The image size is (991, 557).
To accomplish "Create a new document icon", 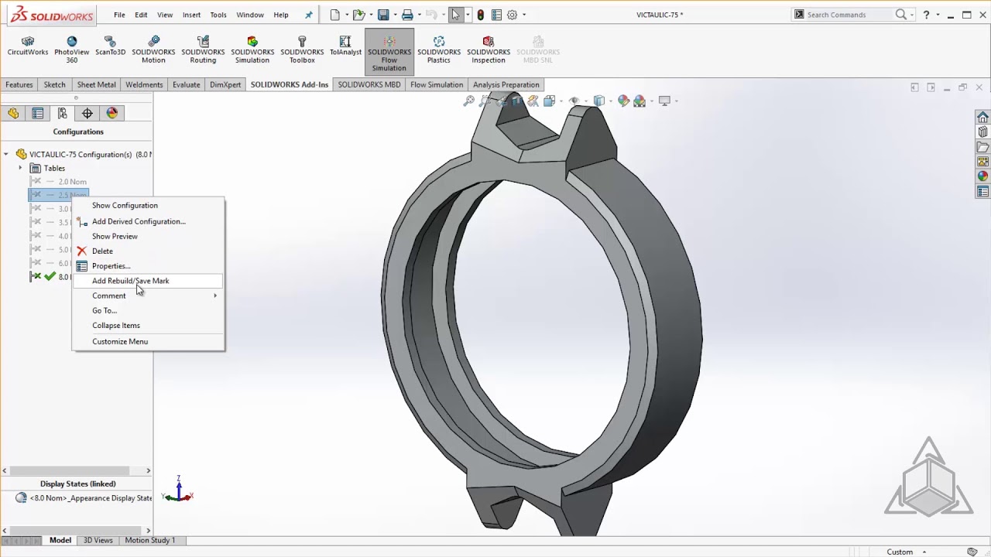I will [x=334, y=15].
